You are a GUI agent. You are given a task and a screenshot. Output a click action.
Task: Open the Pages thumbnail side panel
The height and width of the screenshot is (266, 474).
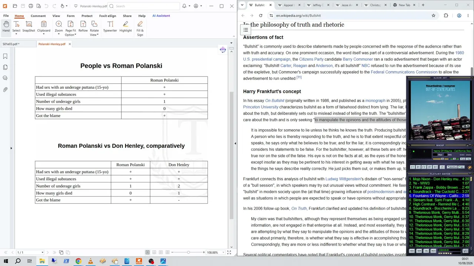pyautogui.click(x=5, y=67)
